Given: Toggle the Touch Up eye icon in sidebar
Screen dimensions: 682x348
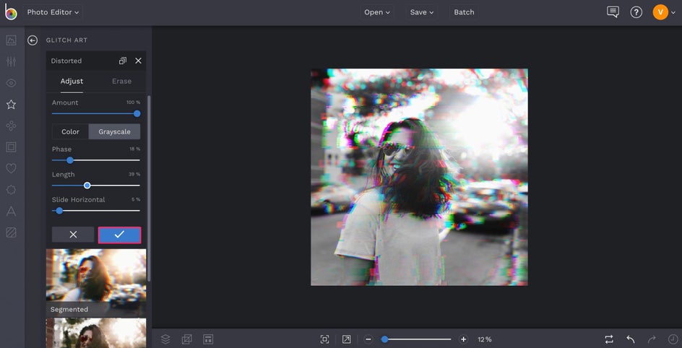Looking at the screenshot, I should [11, 83].
